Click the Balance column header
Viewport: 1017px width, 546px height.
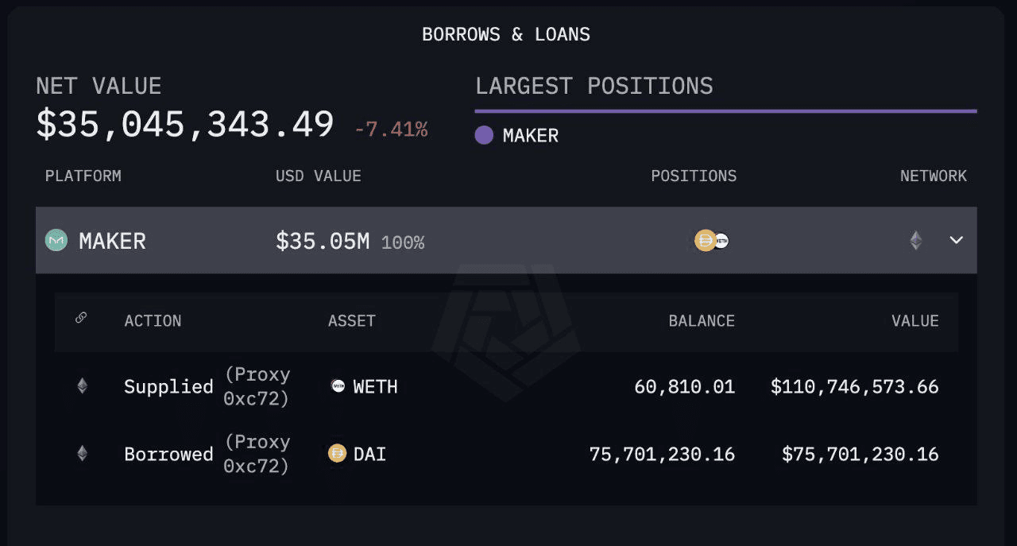pos(701,321)
